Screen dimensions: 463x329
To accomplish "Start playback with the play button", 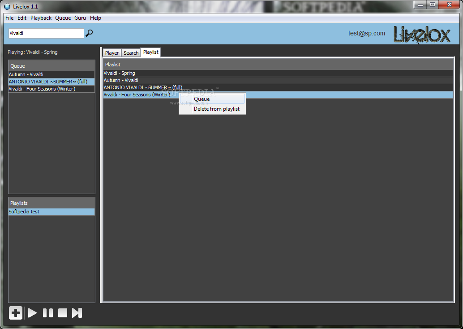I will click(32, 313).
